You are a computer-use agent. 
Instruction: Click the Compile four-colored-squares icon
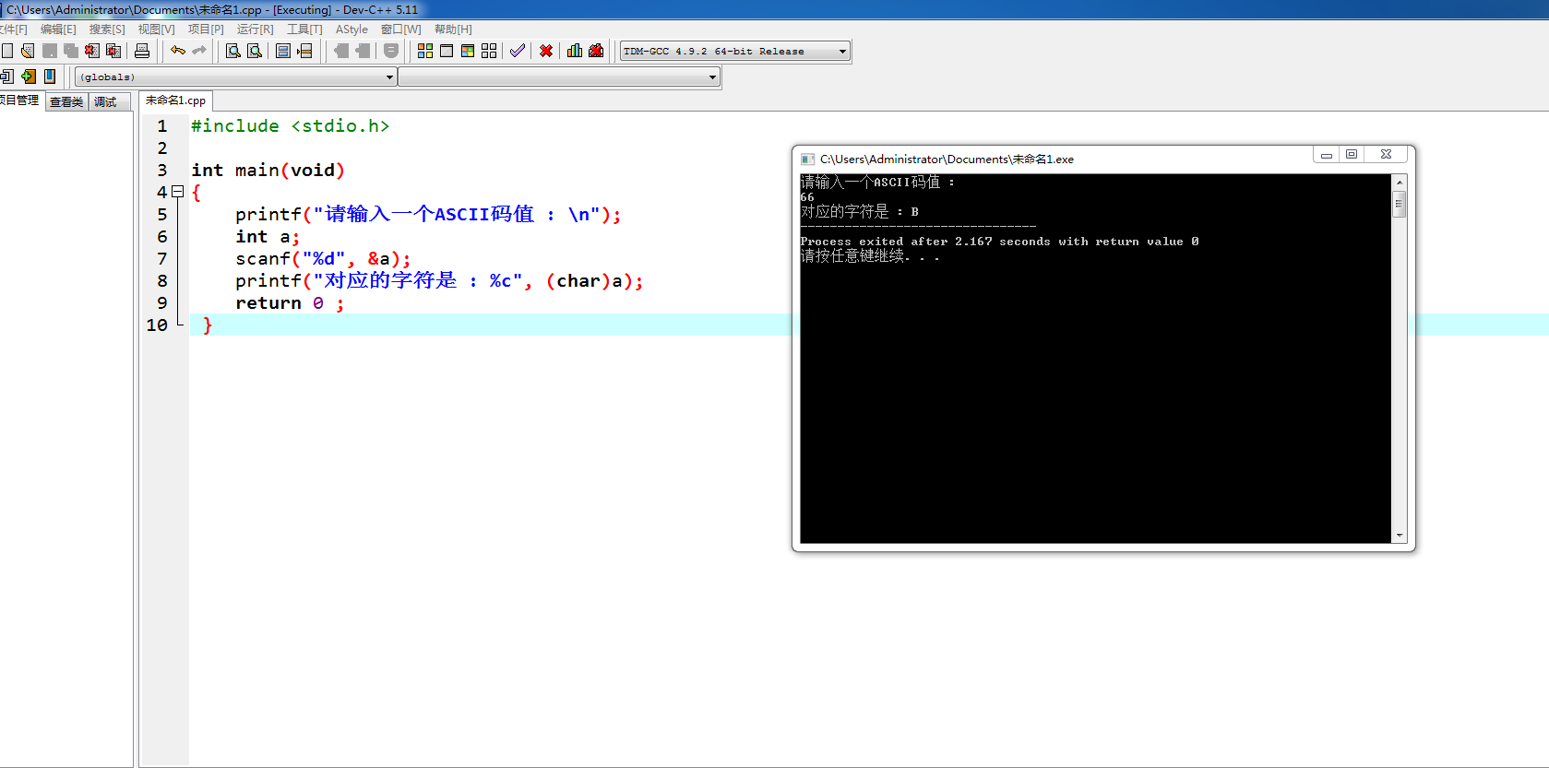(x=425, y=51)
